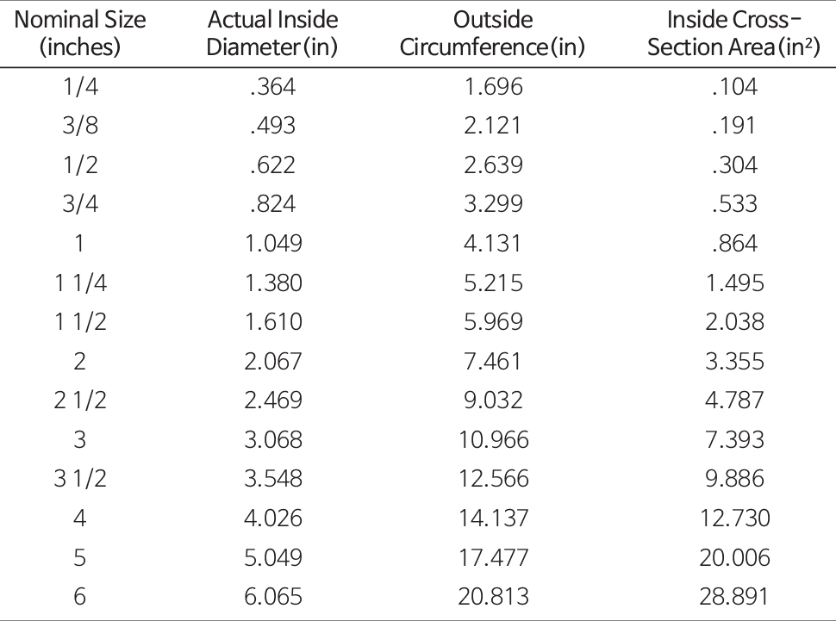Click the 1.049 inside diameter value

273,243
